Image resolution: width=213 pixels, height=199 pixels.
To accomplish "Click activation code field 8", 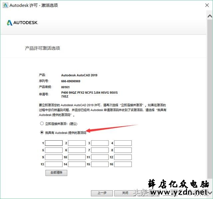I will coord(123,150).
